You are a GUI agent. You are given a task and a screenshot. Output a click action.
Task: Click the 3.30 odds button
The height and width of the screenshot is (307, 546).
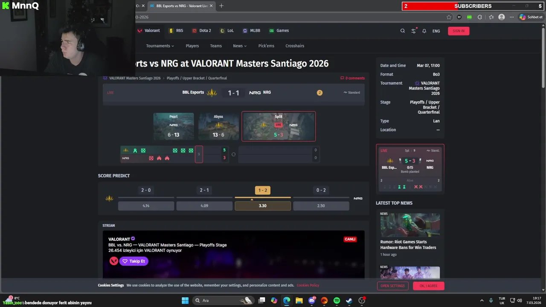tap(263, 206)
